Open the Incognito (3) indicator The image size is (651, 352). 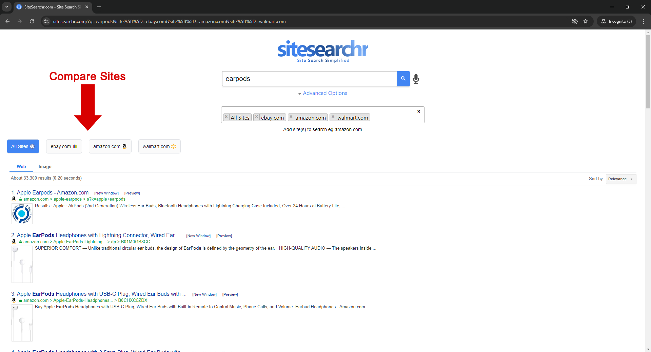coord(617,21)
